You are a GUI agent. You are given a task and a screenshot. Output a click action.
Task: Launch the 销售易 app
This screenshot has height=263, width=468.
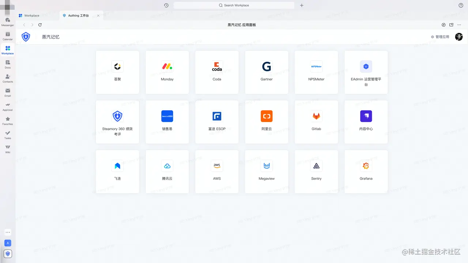[167, 122]
